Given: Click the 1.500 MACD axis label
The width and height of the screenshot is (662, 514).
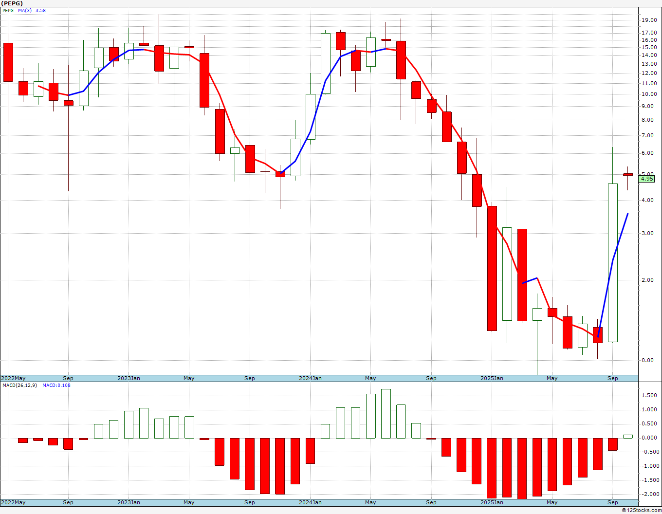Looking at the screenshot, I should 650,396.
